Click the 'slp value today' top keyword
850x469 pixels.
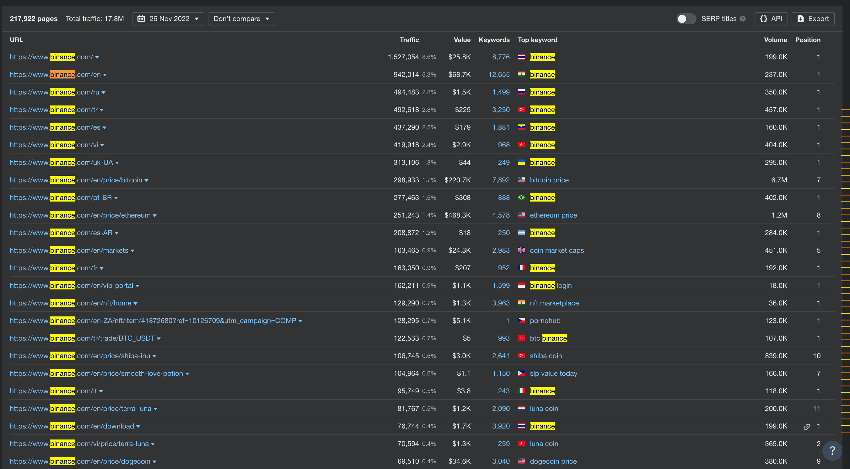pos(553,373)
